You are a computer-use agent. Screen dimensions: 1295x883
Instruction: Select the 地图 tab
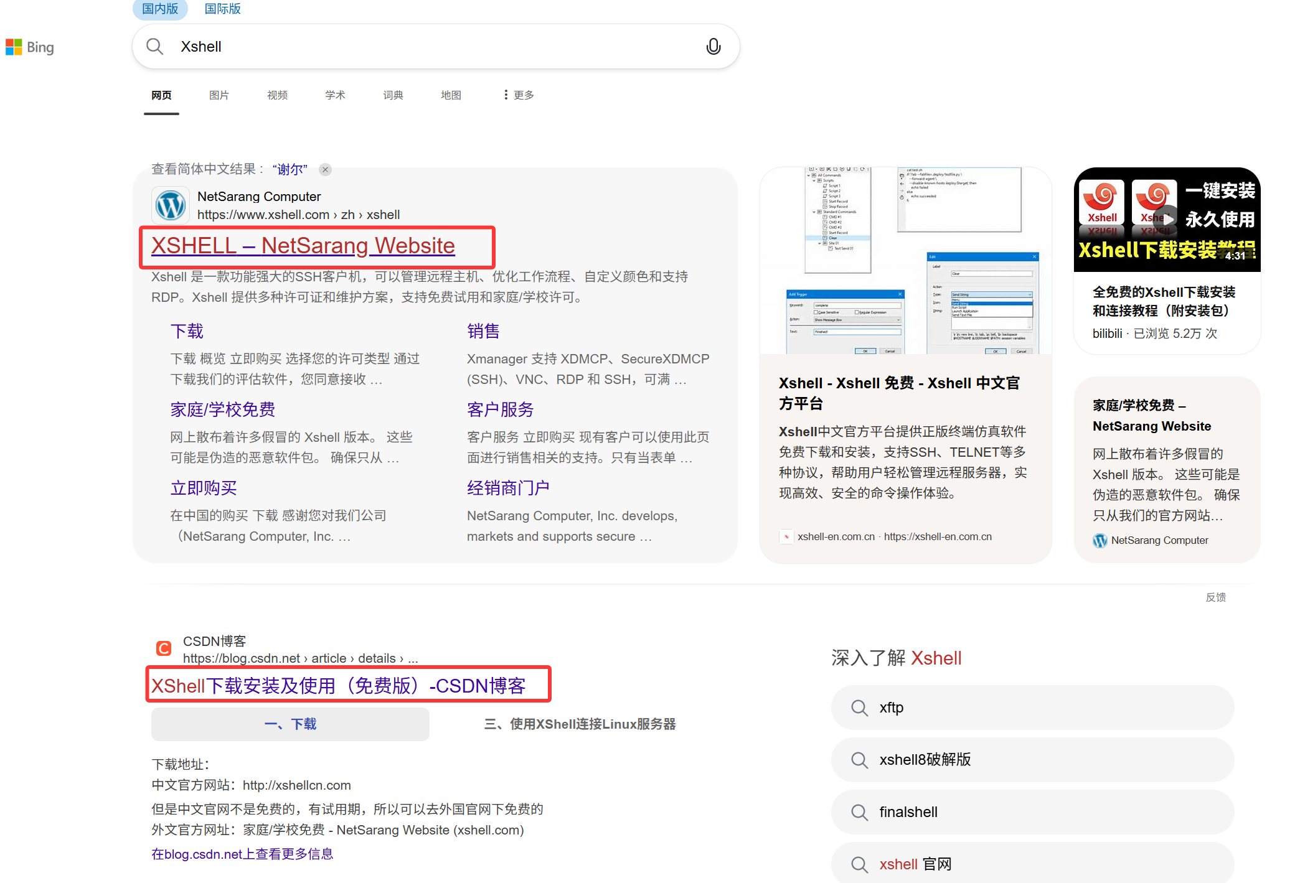pyautogui.click(x=451, y=95)
